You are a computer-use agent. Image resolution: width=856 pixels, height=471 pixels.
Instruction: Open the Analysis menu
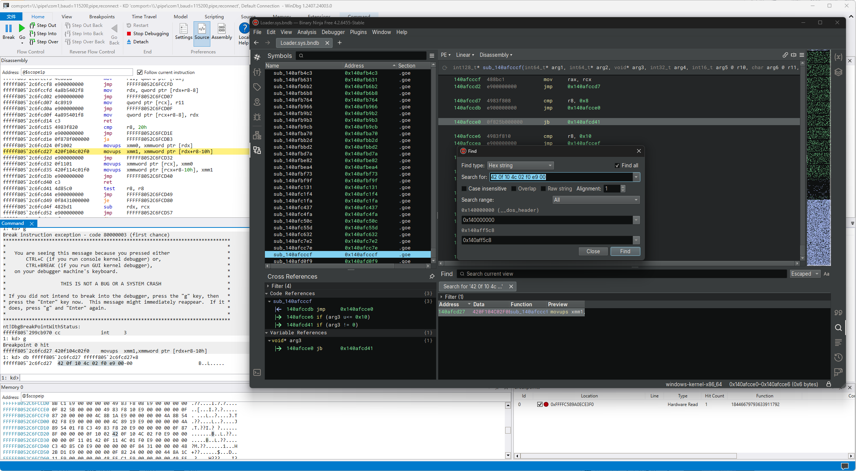point(306,32)
